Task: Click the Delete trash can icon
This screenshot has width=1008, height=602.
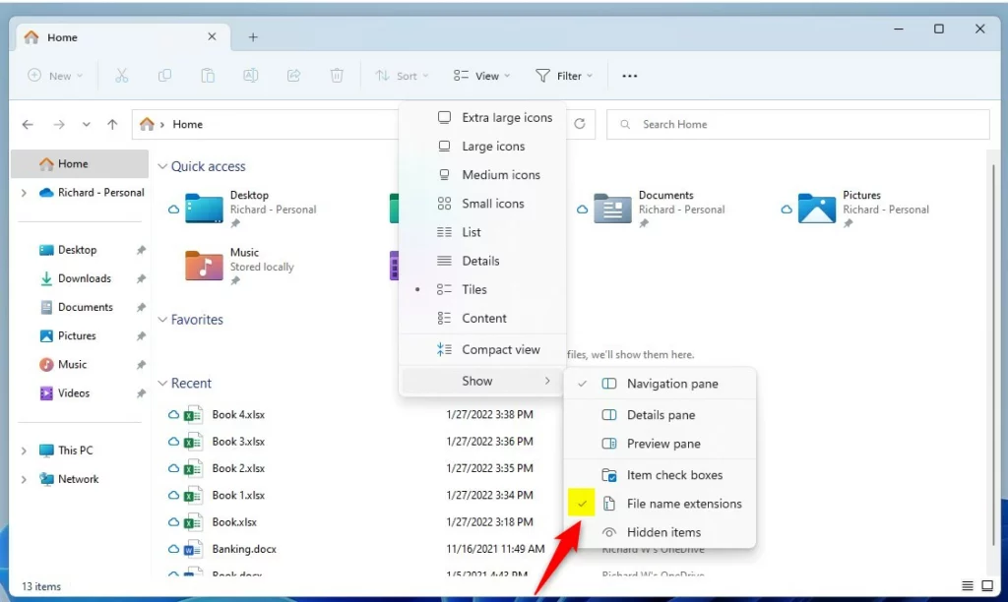Action: 337,76
